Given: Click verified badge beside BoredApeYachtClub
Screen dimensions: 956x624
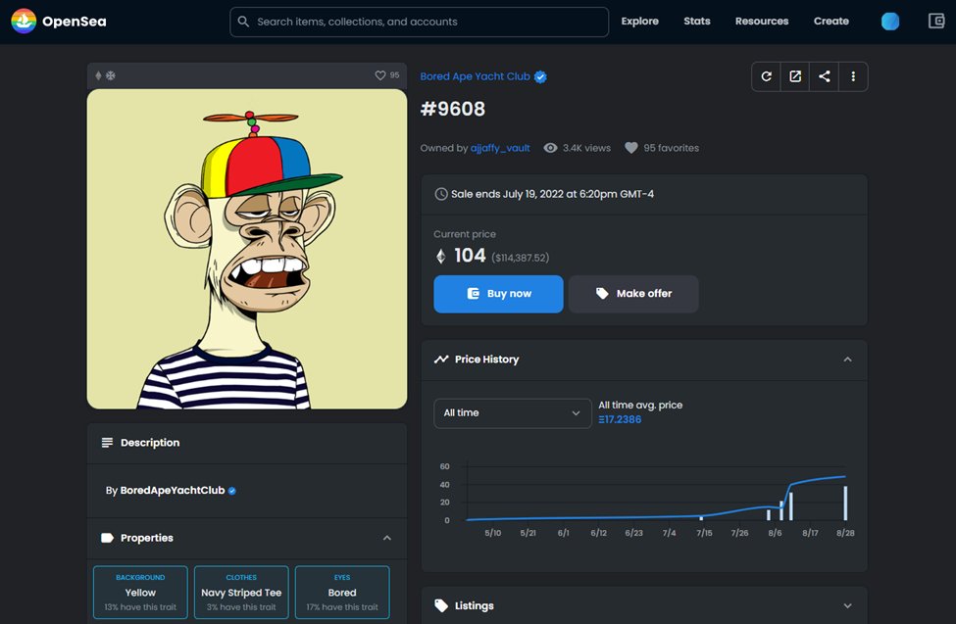Looking at the screenshot, I should click(x=231, y=491).
